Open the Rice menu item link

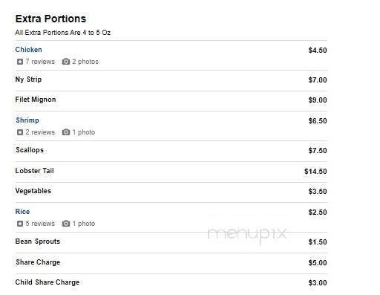(x=22, y=212)
